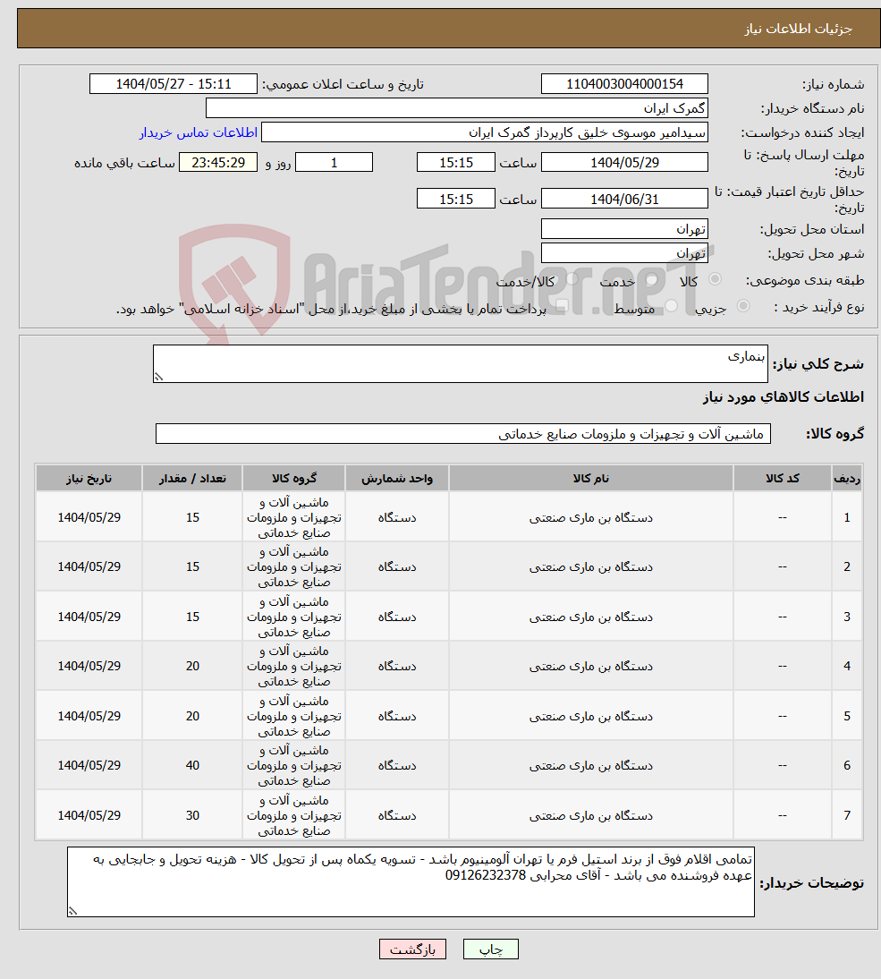Viewport: 881px width, 979px height.
Task: Click the general description text area بنماری
Action: point(461,364)
